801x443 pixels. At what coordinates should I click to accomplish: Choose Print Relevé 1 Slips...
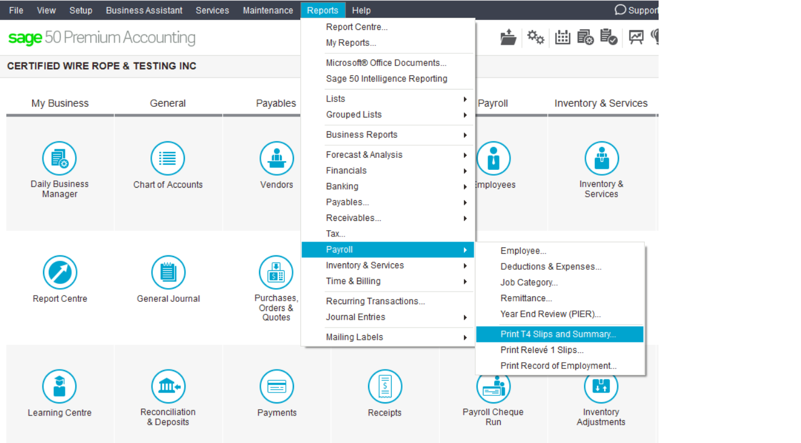[560, 350]
